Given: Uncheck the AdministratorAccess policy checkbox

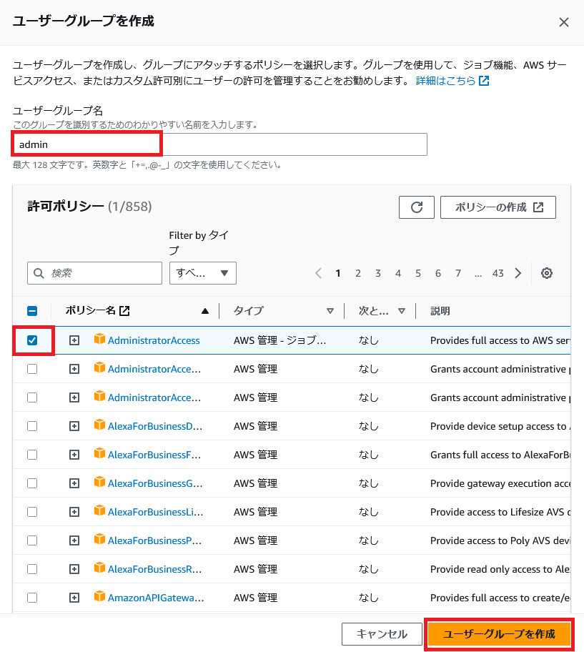Looking at the screenshot, I should 32,340.
